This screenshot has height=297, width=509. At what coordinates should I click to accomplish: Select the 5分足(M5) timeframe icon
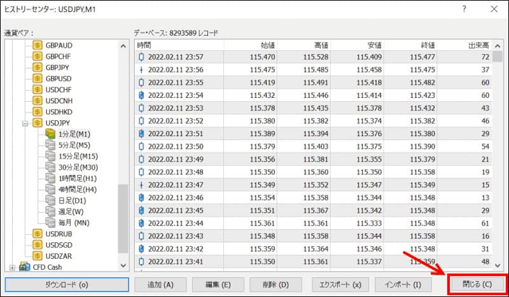click(x=50, y=145)
